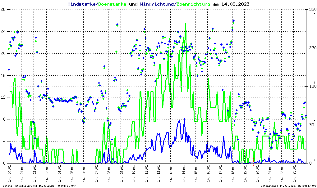Click the '14. 10:01' time label
The height and width of the screenshot is (188, 317).
[x=134, y=174]
